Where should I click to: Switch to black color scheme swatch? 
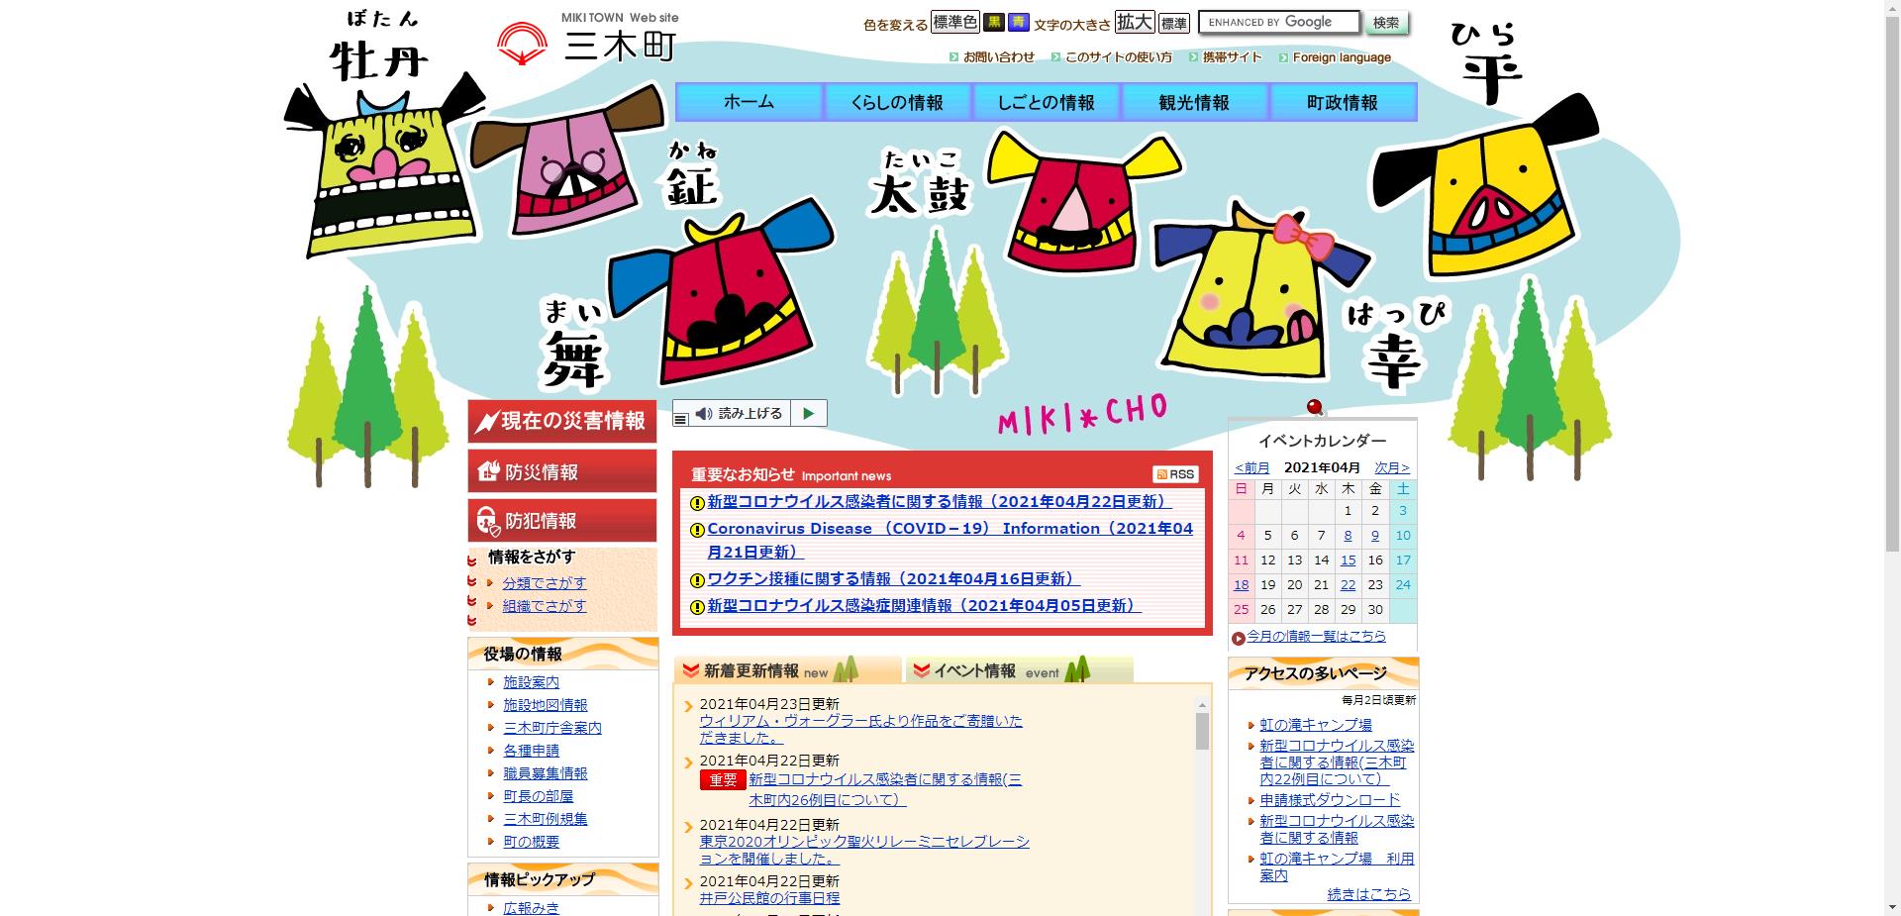993,23
